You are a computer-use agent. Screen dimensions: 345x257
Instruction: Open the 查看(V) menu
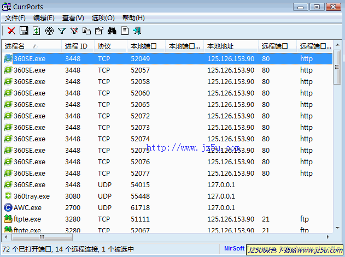click(73, 18)
